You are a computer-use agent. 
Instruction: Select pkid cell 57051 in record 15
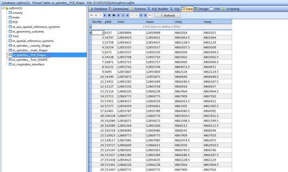pyautogui.click(x=110, y=101)
